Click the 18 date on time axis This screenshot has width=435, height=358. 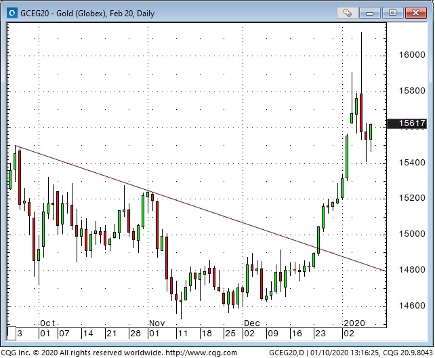point(207,334)
